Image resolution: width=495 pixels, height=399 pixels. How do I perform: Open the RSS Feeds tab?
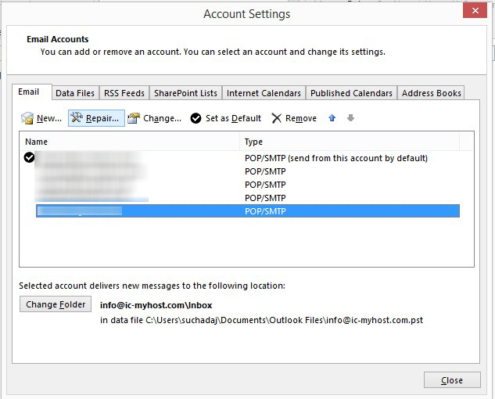coord(124,93)
